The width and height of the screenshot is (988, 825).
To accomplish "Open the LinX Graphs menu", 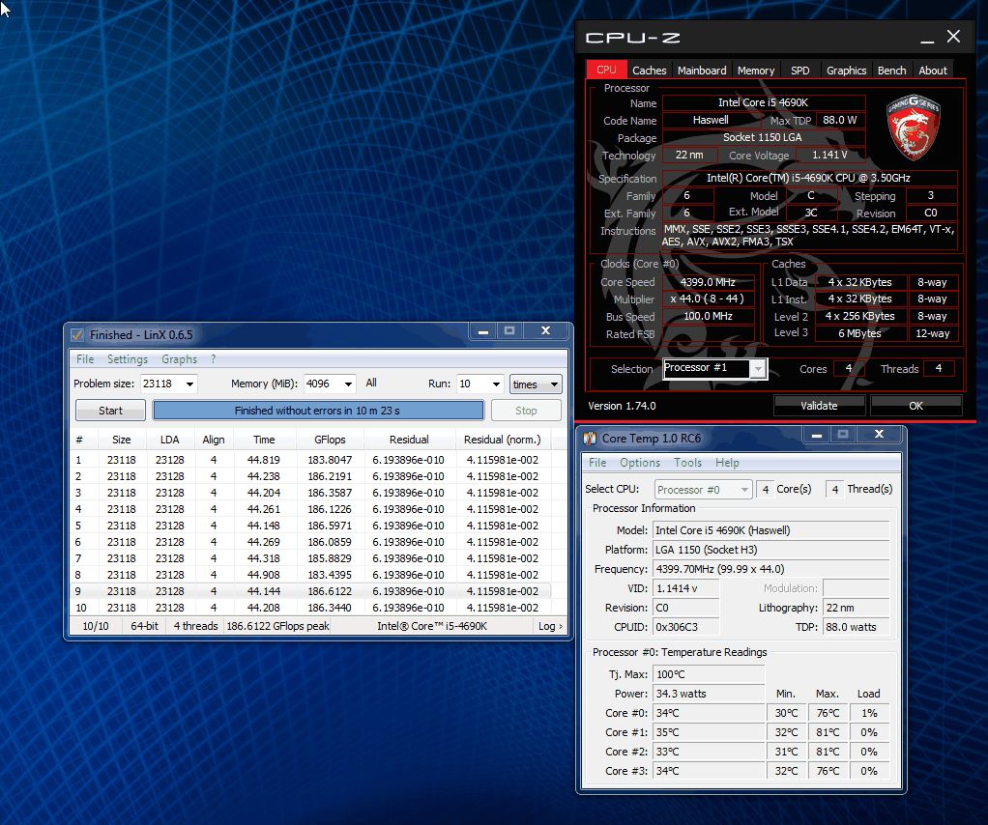I will [179, 359].
